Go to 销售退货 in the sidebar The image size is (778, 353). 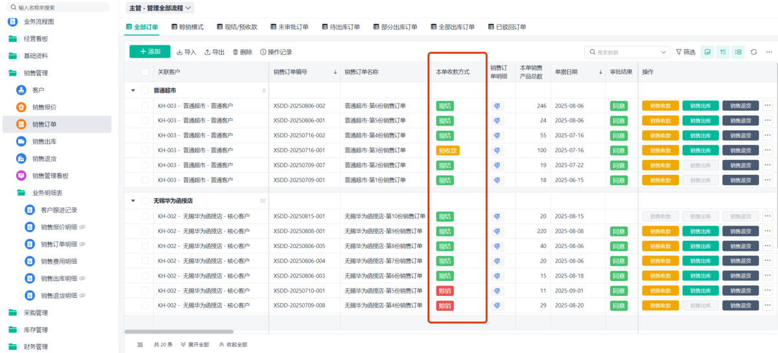coord(44,159)
